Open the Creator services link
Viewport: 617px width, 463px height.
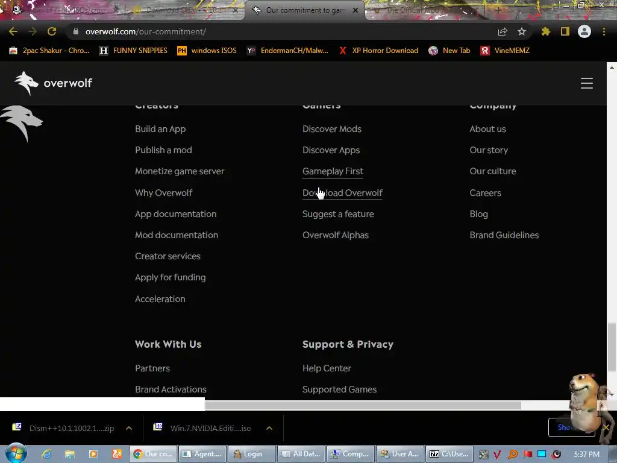pos(168,256)
